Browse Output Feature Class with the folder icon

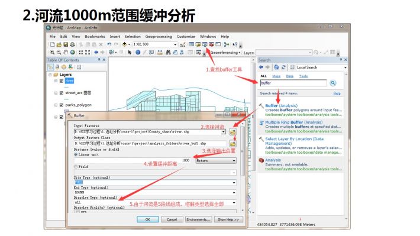click(232, 144)
